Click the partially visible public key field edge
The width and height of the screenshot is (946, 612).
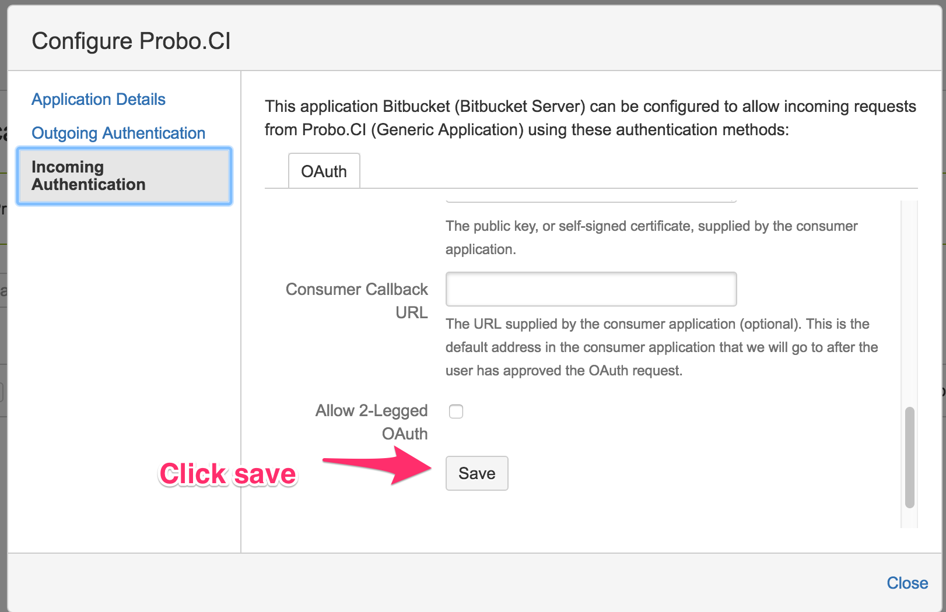click(x=590, y=201)
